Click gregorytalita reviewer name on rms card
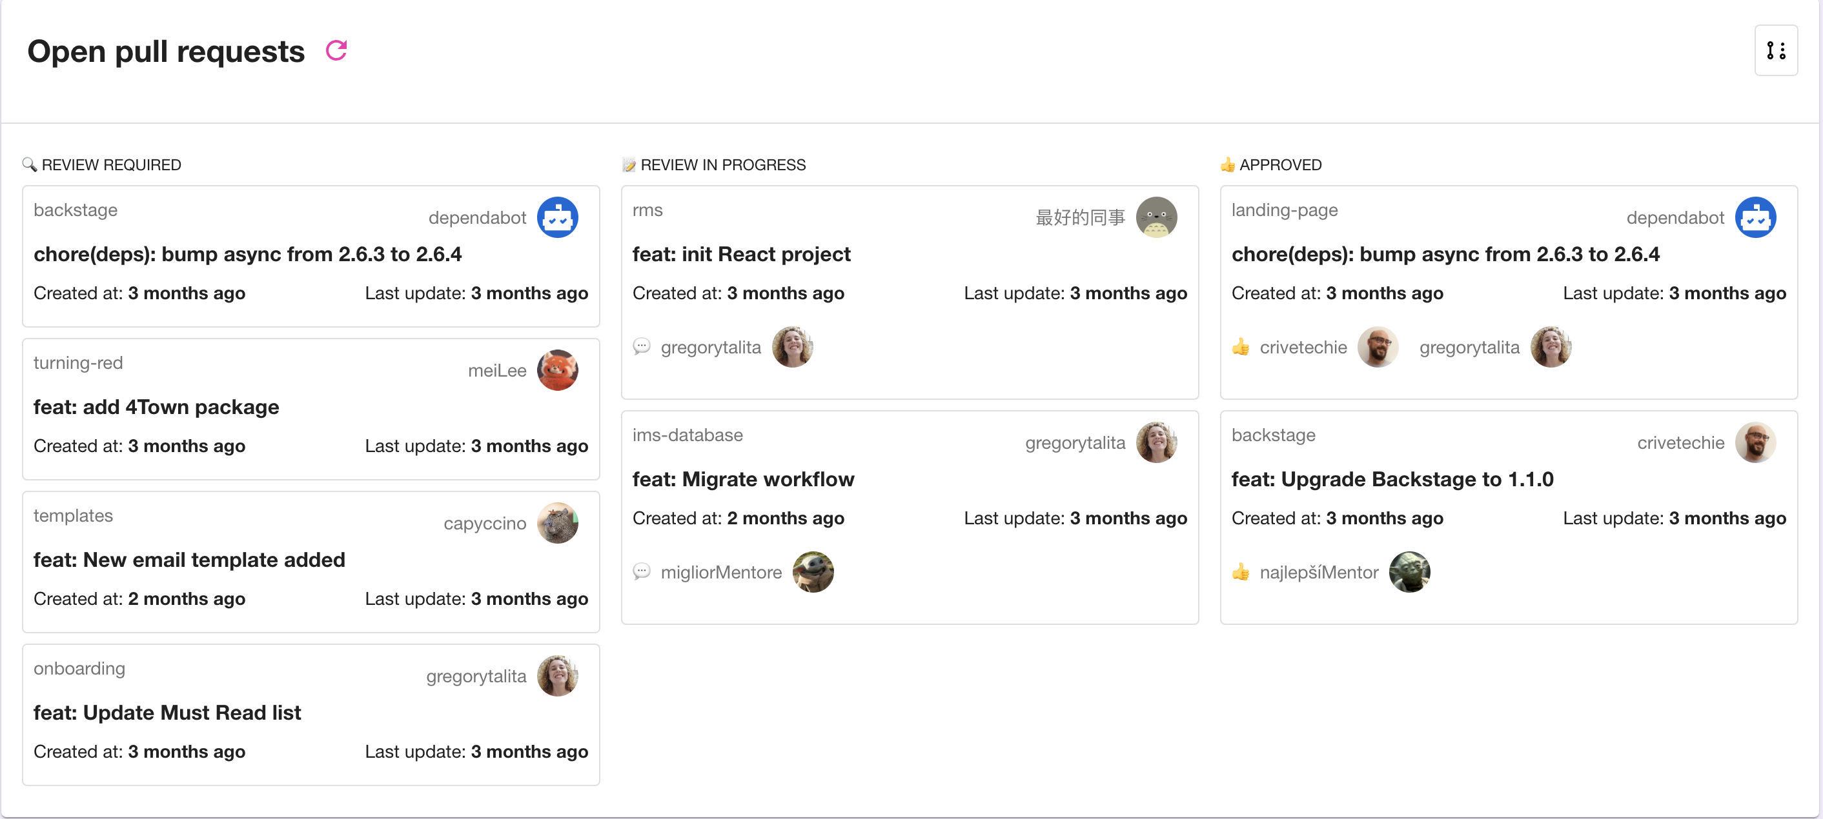Viewport: 1823px width, 819px height. click(x=711, y=347)
